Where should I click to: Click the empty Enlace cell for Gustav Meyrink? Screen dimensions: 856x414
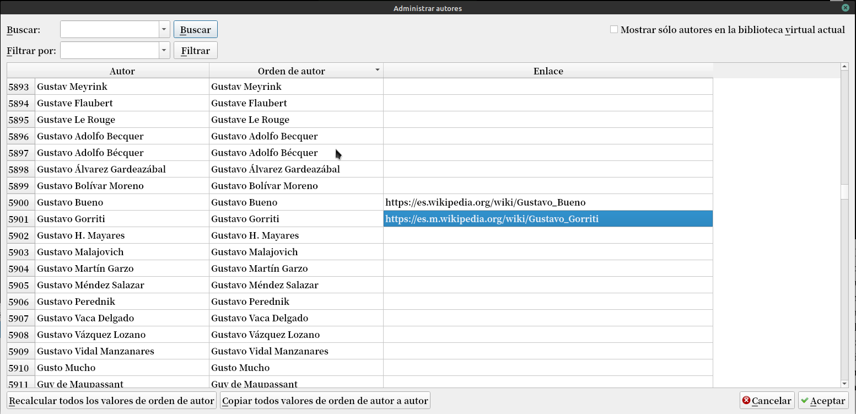coord(548,87)
